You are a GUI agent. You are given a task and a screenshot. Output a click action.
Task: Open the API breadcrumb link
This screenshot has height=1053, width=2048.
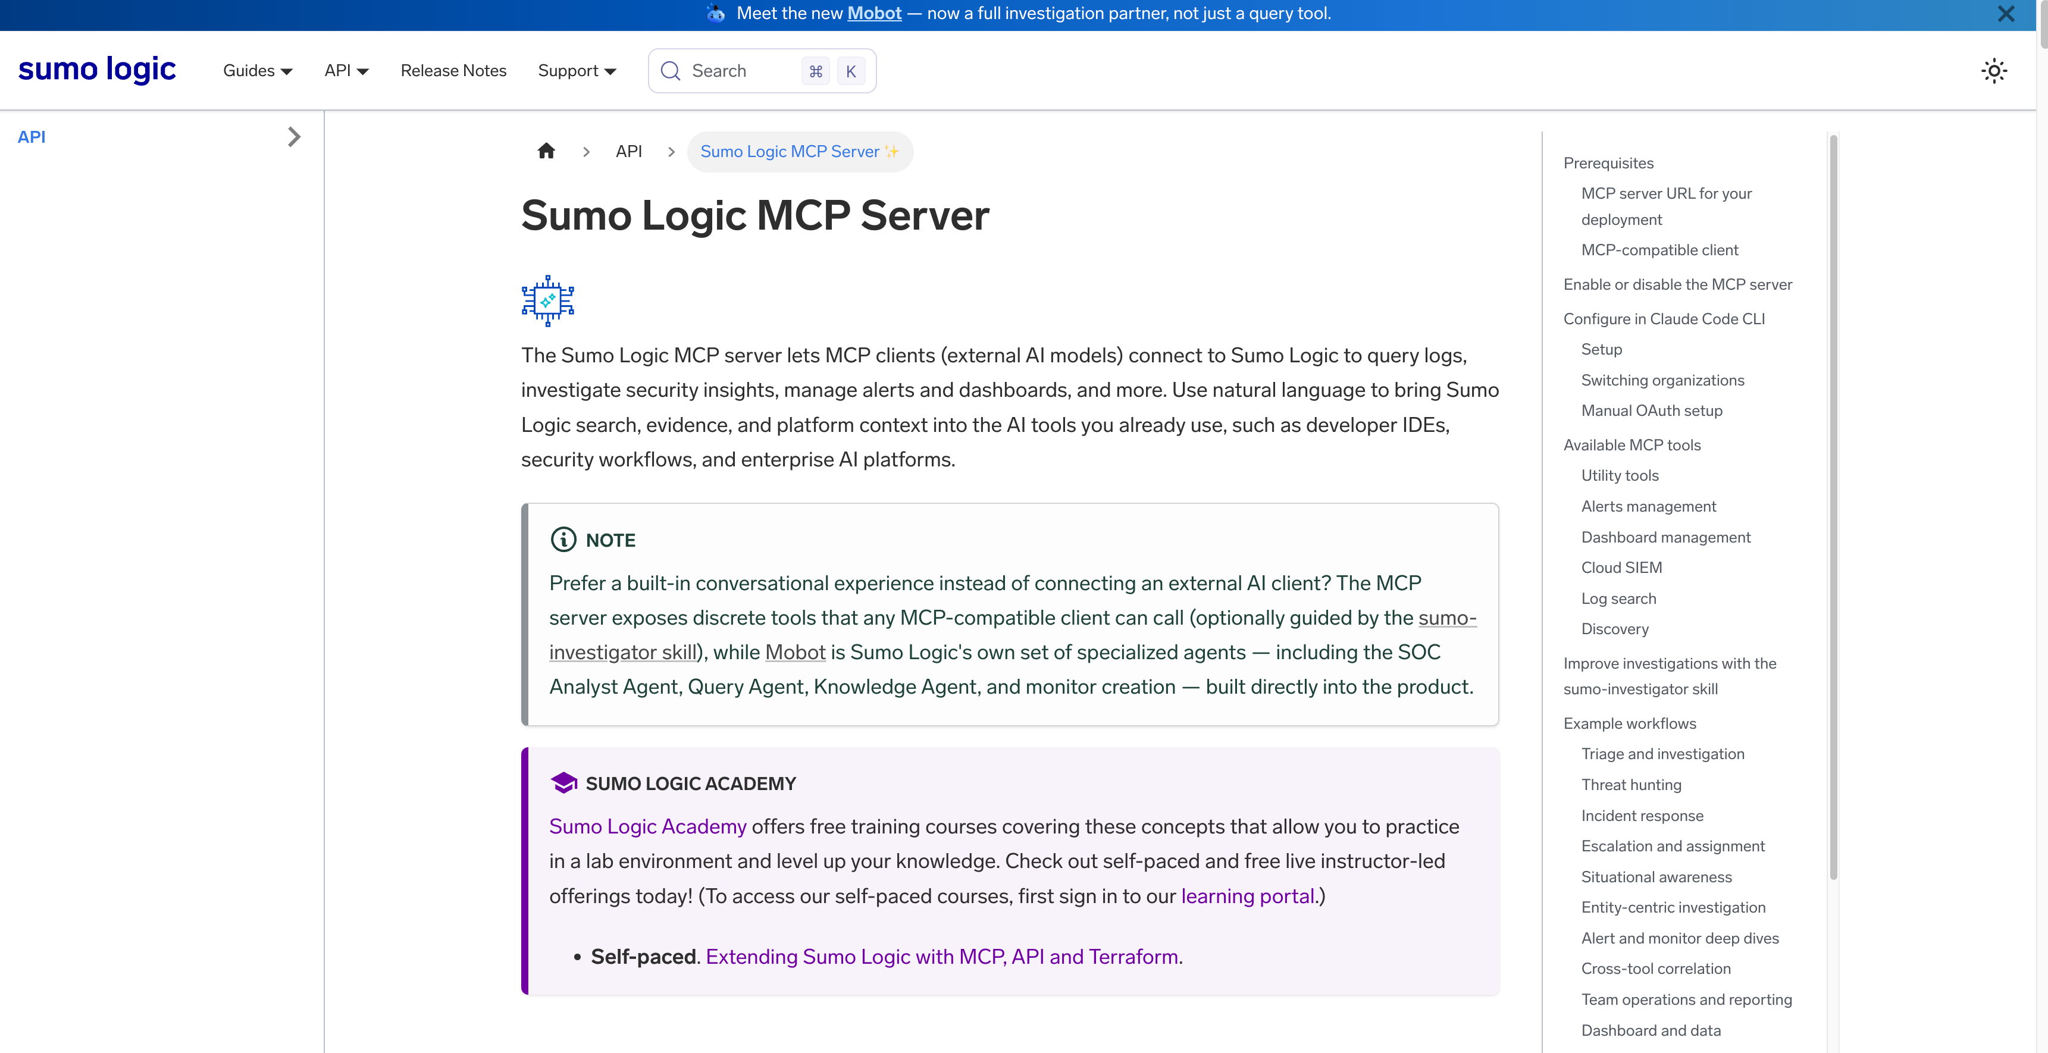629,151
